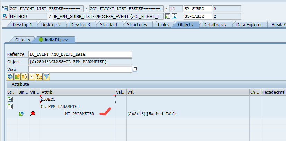
Task: Switch to the Desktop 2 tab
Action: tap(51, 24)
